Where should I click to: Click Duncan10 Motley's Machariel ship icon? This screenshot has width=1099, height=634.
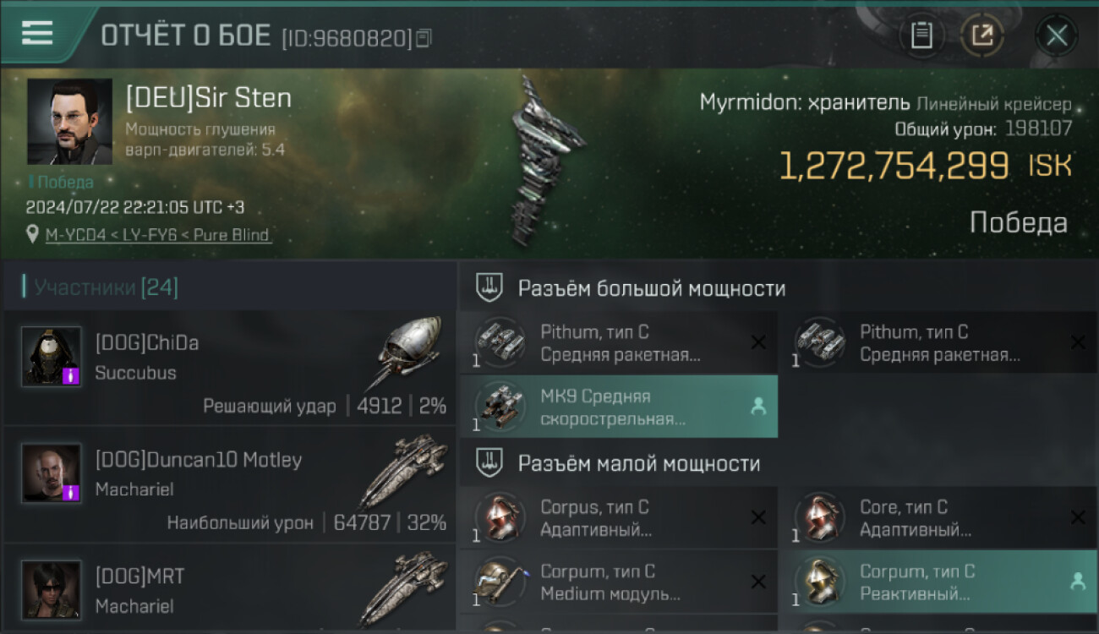point(404,472)
